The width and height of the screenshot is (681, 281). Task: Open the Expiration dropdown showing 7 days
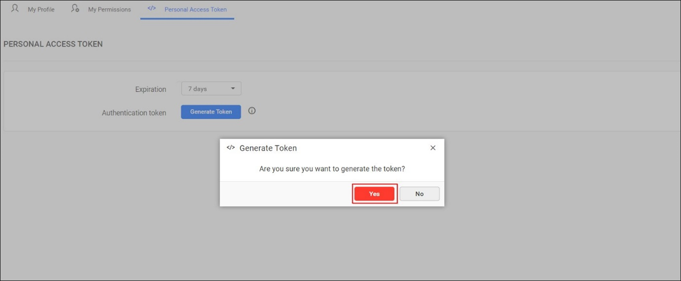[x=211, y=89]
